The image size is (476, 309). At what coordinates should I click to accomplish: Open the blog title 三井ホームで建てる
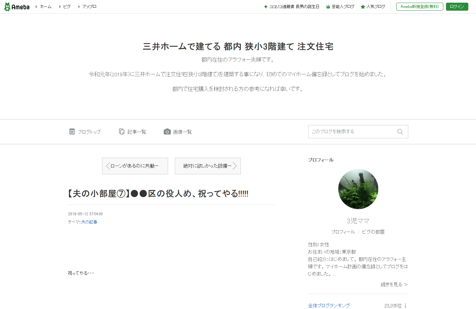click(x=238, y=46)
